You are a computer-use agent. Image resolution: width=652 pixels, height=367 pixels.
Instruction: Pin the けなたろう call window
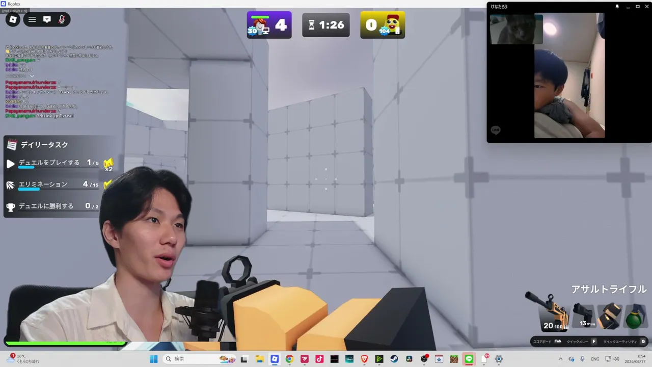[x=617, y=7]
